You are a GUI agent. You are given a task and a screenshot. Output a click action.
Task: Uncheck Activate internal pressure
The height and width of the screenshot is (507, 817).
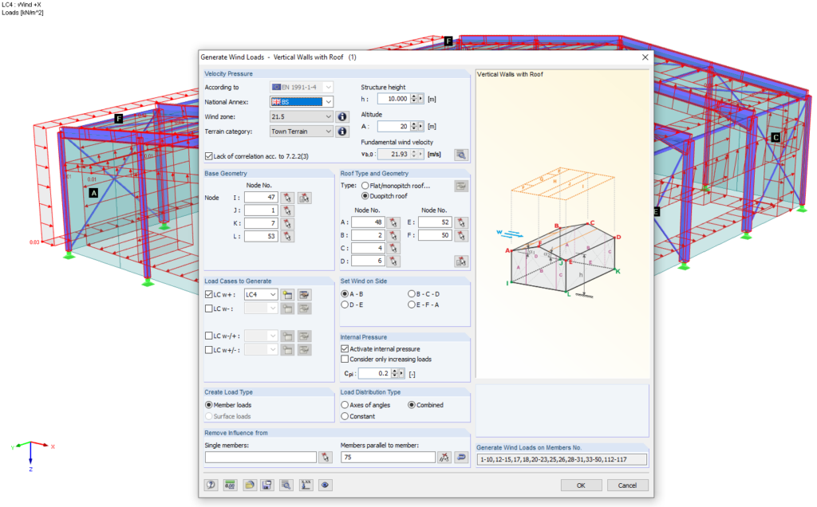[344, 350]
